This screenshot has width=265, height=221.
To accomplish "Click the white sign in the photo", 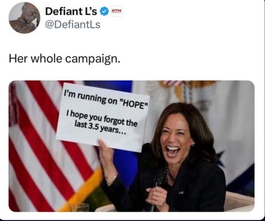I will pos(103,118).
